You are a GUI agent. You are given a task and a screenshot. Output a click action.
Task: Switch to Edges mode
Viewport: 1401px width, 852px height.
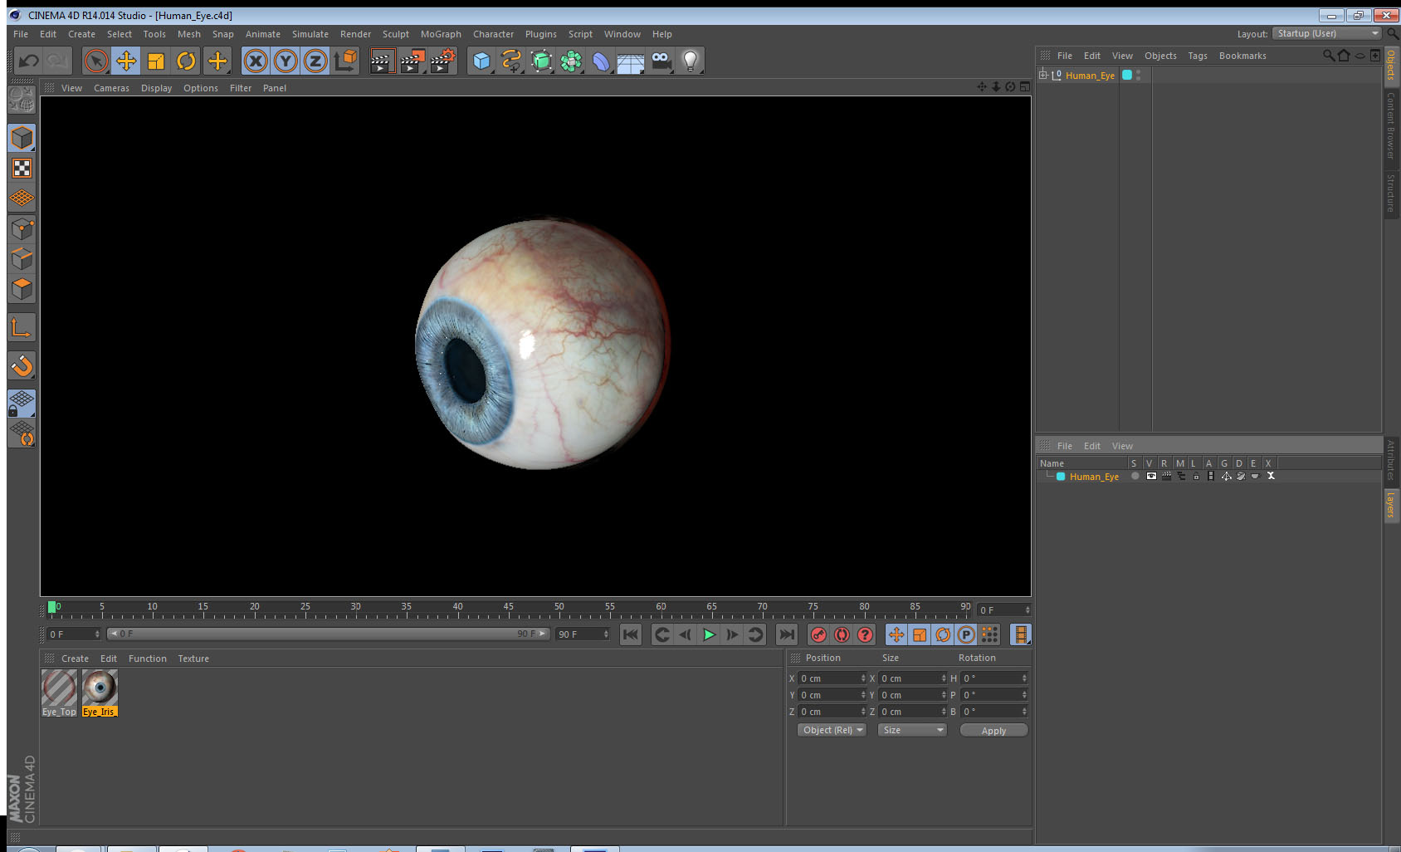[x=22, y=258]
